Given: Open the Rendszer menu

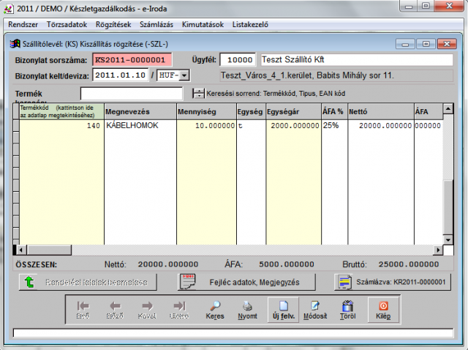Looking at the screenshot, I should [x=22, y=24].
